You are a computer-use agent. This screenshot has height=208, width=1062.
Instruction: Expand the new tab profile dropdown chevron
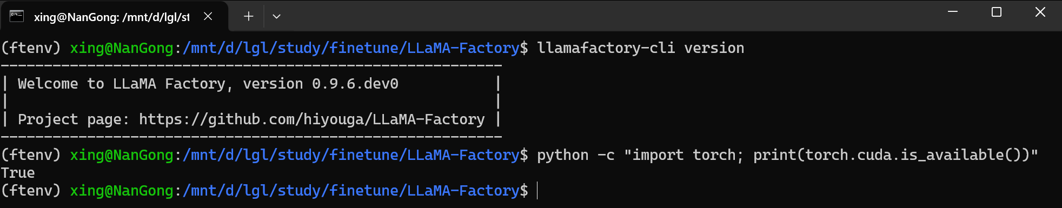276,16
